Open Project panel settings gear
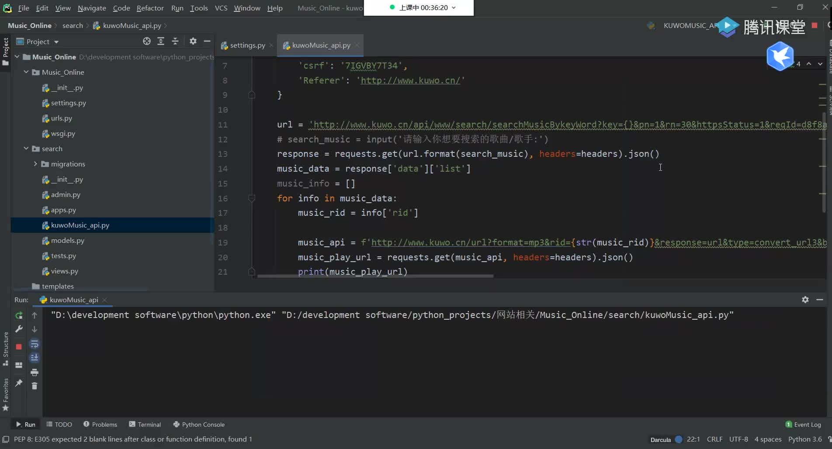The image size is (832, 449). [x=193, y=41]
